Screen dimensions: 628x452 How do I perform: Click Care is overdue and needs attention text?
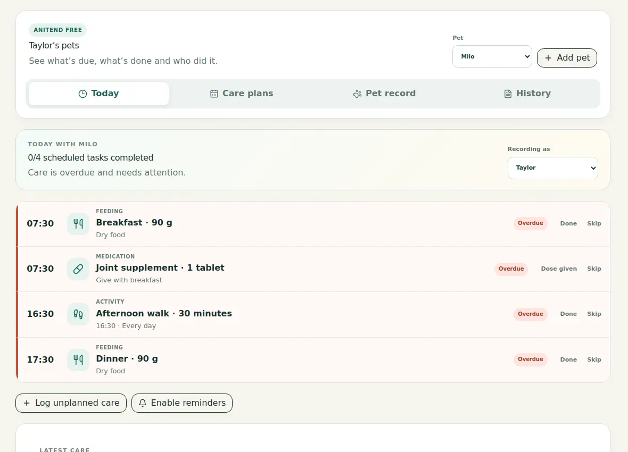pos(107,172)
